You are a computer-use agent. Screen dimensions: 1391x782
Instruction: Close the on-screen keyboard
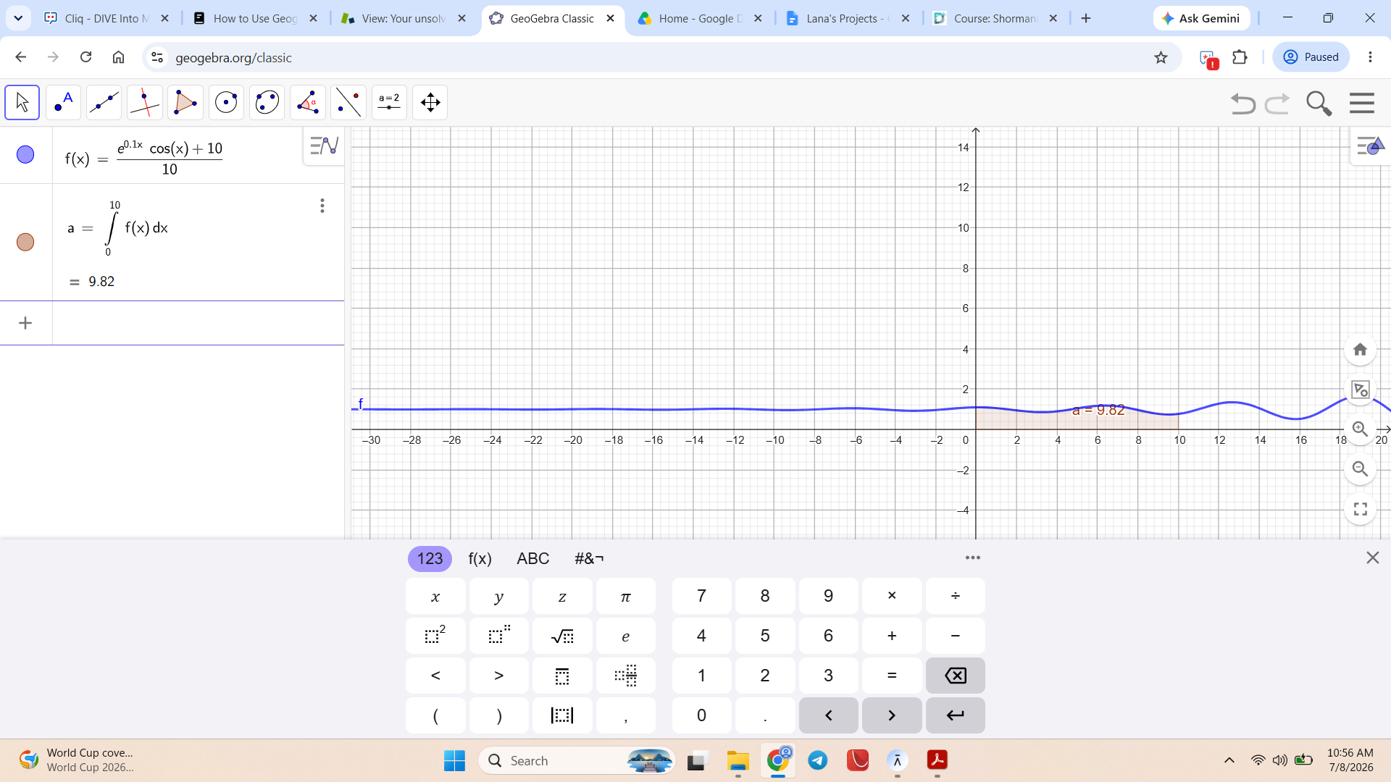[1372, 558]
